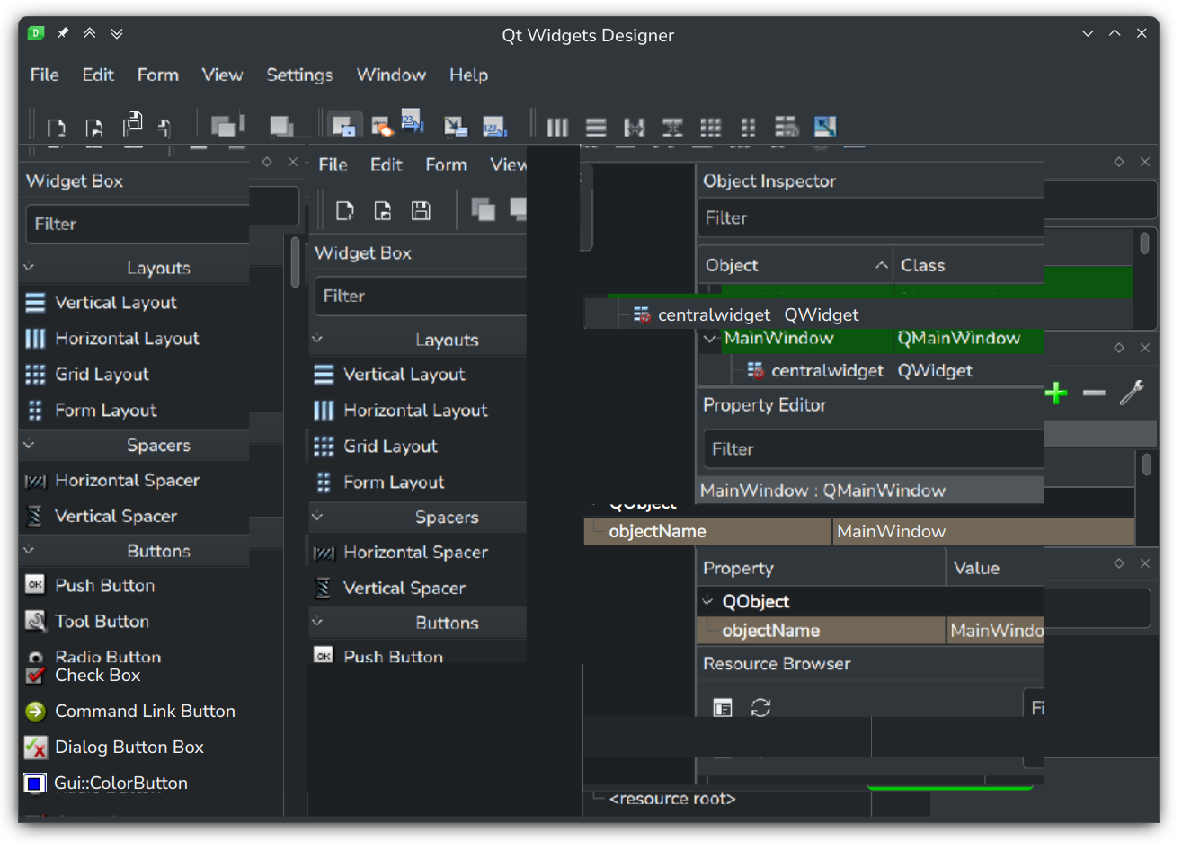1182x850 pixels.
Task: Close the Widget Box dock panel
Action: coord(293,162)
